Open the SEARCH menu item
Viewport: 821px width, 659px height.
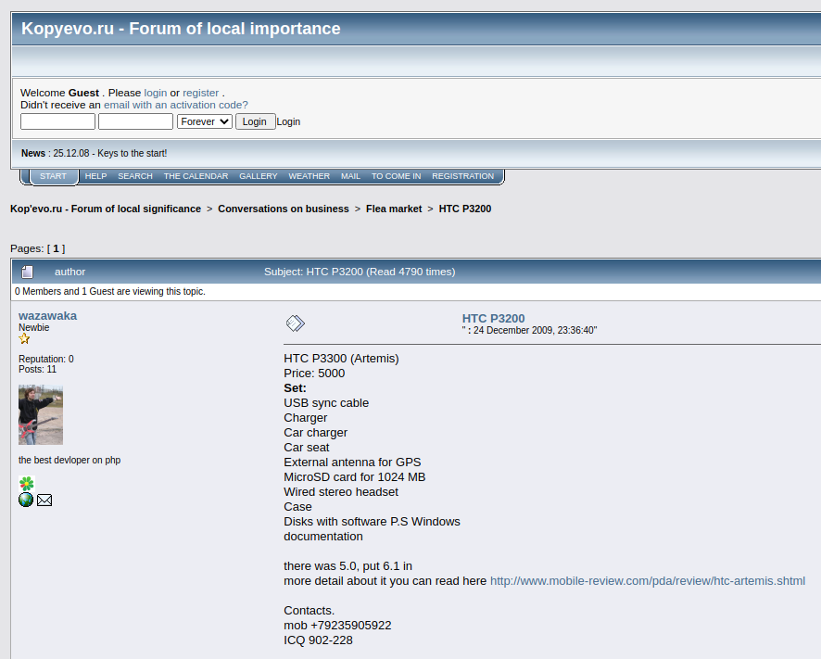[135, 176]
